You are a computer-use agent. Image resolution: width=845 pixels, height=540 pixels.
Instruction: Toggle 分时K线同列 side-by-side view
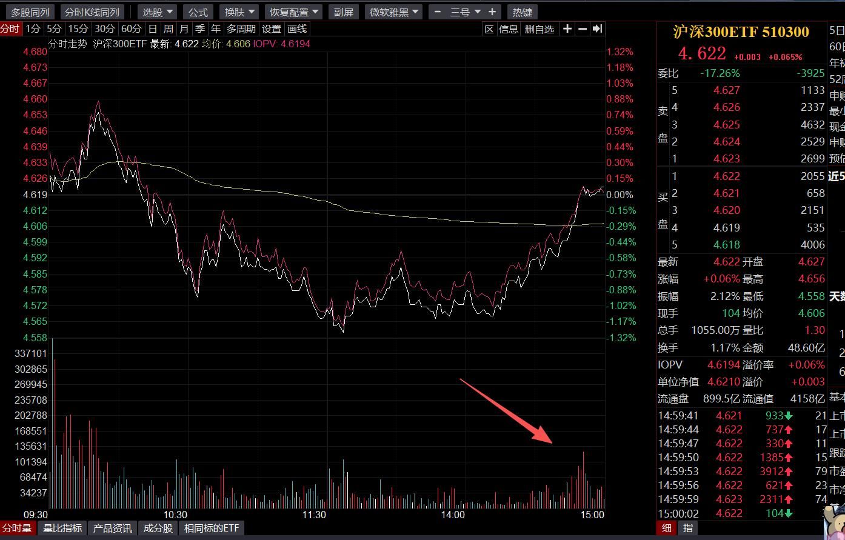click(x=92, y=12)
